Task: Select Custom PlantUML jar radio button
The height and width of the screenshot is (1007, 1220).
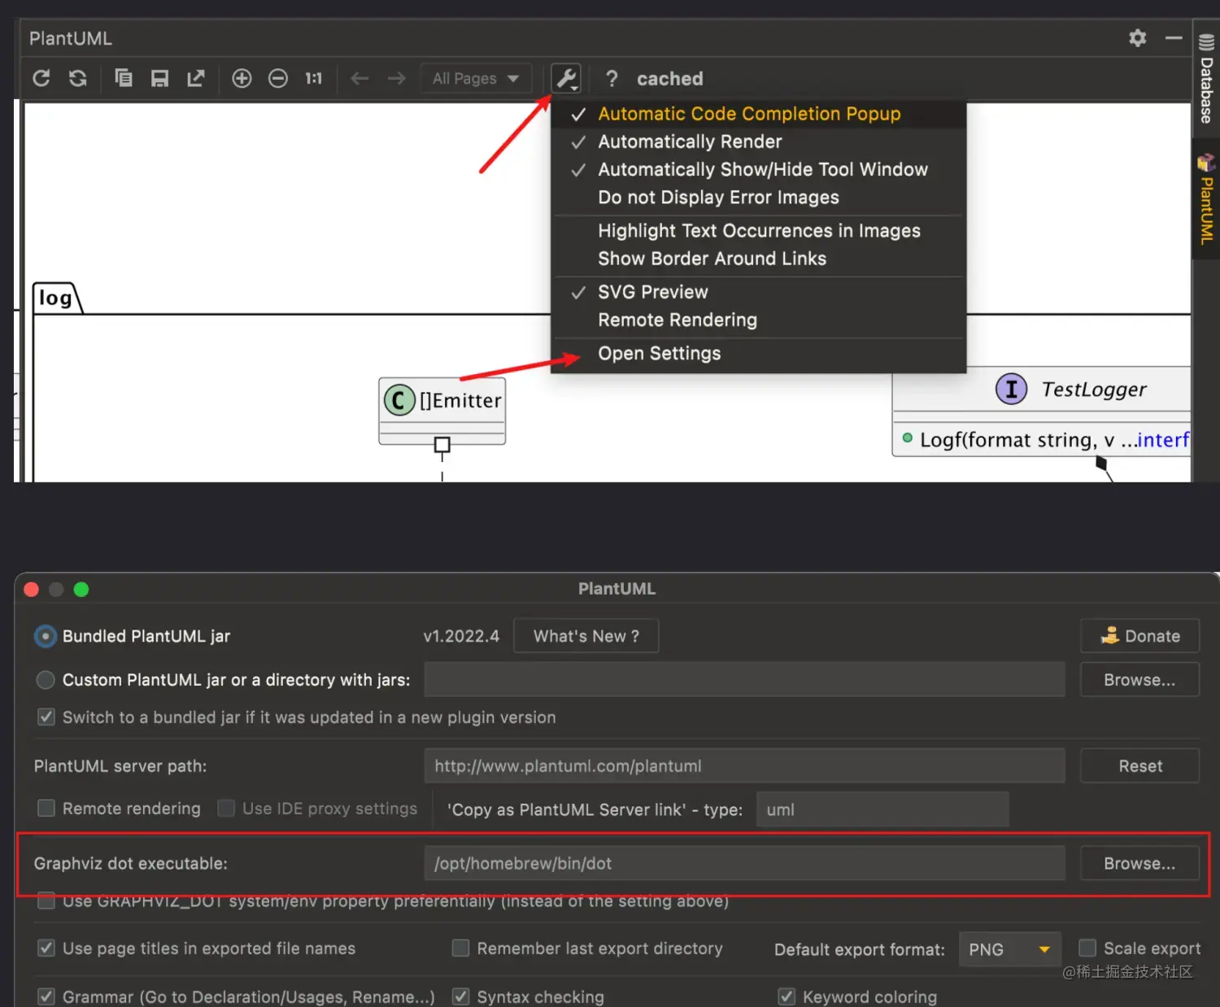Action: point(46,680)
